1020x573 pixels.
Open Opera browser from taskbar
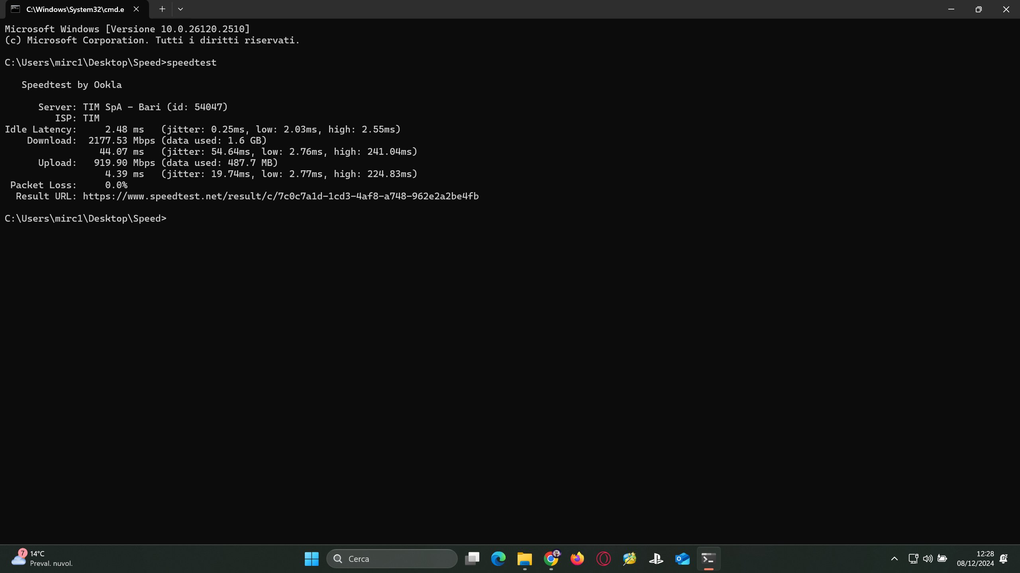click(x=604, y=559)
